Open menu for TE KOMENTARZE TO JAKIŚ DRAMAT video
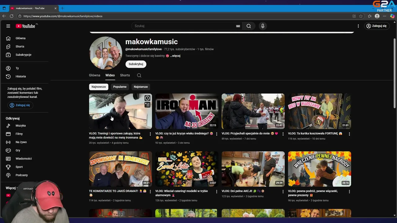 [x=150, y=192]
